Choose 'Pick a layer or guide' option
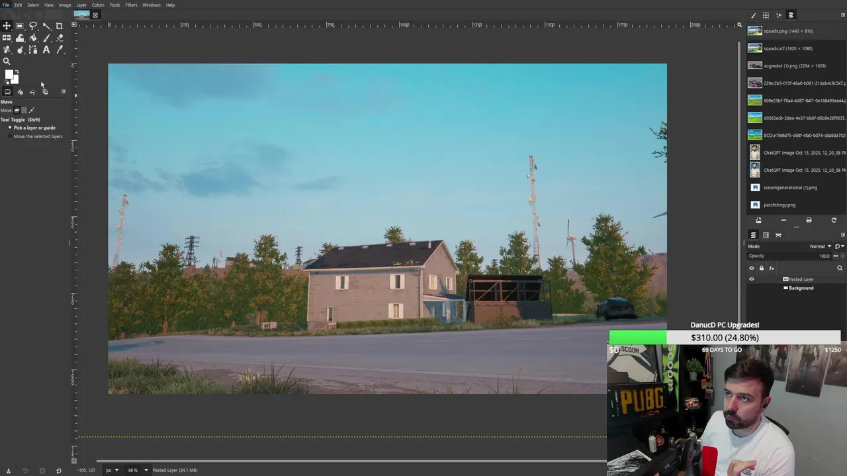Image resolution: width=847 pixels, height=476 pixels. coord(32,128)
